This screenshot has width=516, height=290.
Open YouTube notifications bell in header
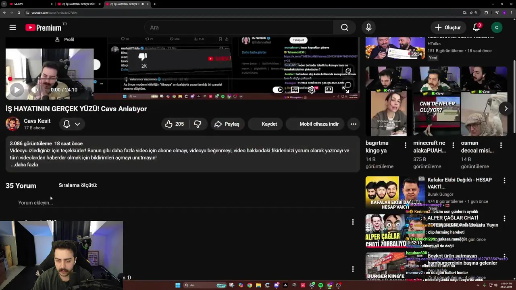point(476,27)
